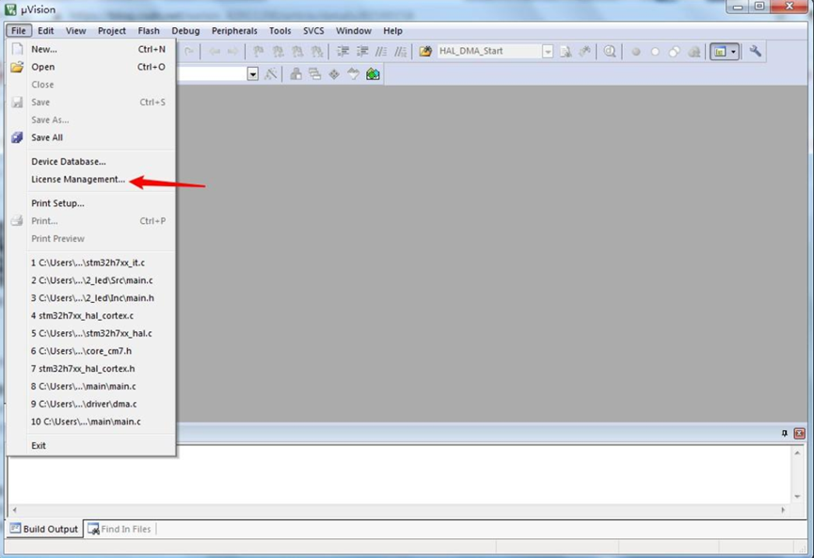The image size is (814, 558).
Task: Switch to the Build Output tab
Action: pos(44,529)
